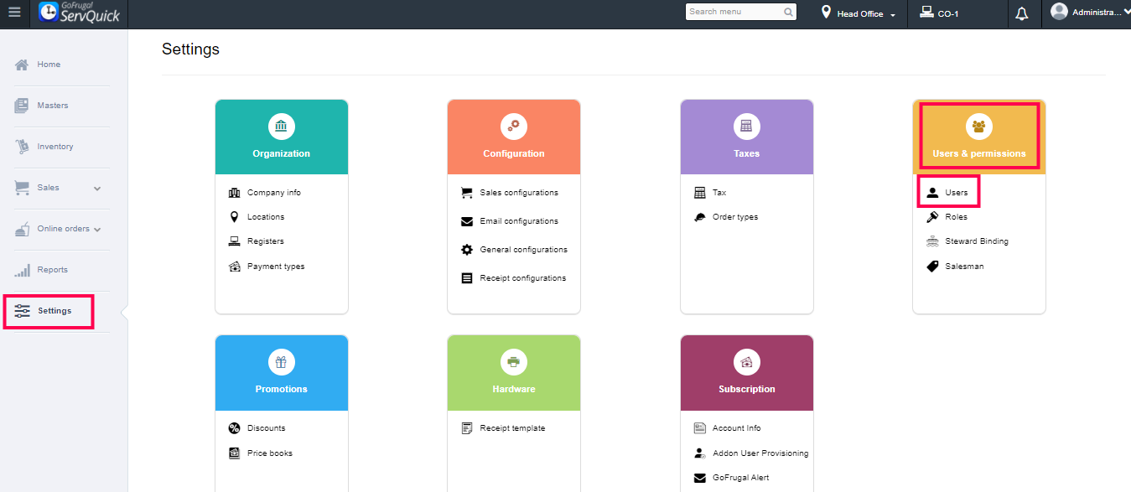Click the Salesman tag icon
Screen dimensions: 1131x492
932,267
